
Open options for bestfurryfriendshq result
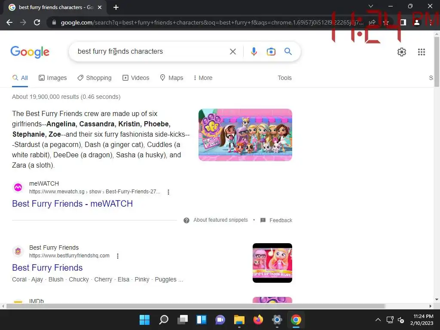click(x=118, y=256)
